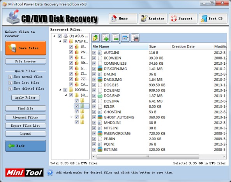Click the horizontal scrollbar thumb in file list

[x=148, y=157]
